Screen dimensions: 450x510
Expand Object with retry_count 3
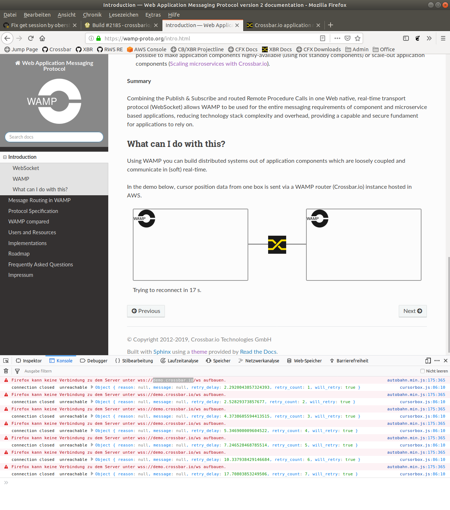(92, 416)
